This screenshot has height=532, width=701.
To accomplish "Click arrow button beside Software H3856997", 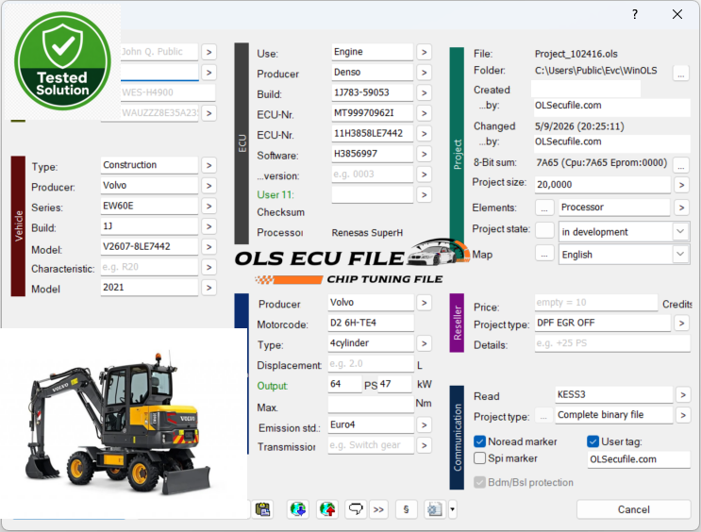I will pos(424,155).
